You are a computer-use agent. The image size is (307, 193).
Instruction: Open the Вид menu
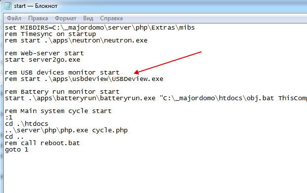coord(88,18)
